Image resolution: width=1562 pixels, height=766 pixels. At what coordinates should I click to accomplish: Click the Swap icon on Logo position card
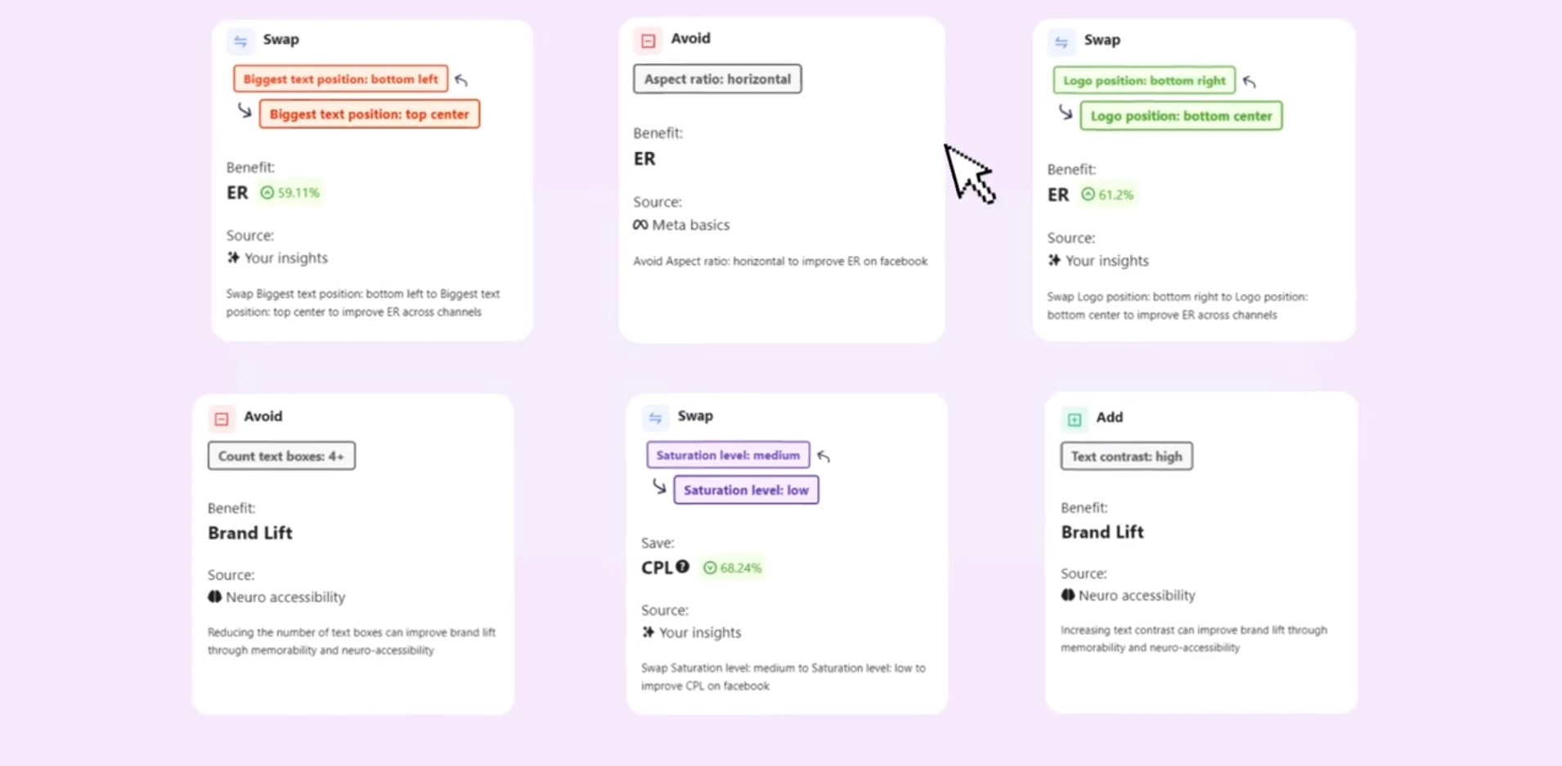tap(1062, 43)
